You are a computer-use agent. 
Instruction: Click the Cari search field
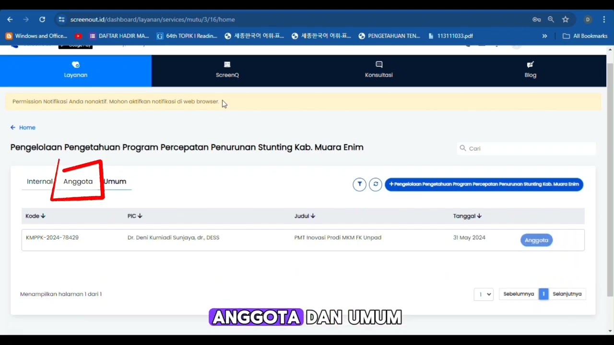click(527, 149)
